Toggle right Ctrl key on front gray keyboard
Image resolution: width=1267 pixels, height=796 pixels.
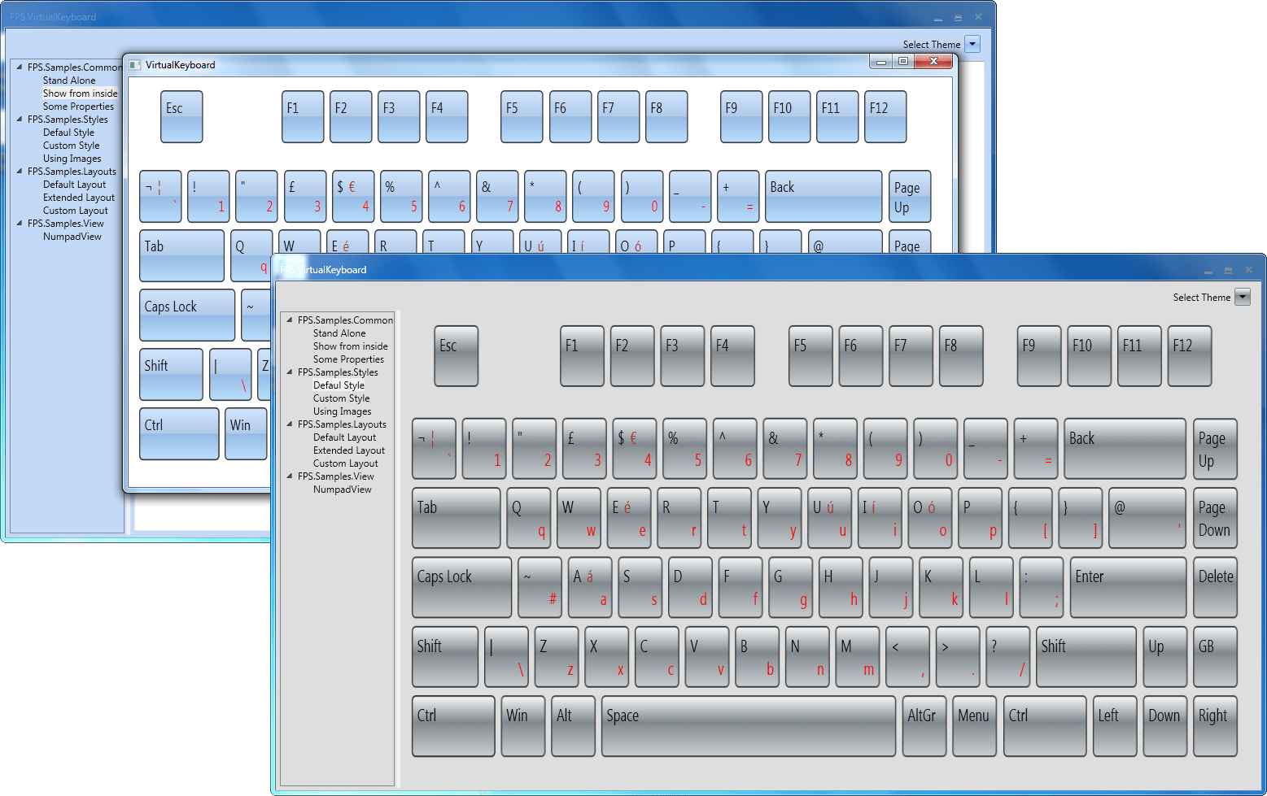pos(1045,726)
